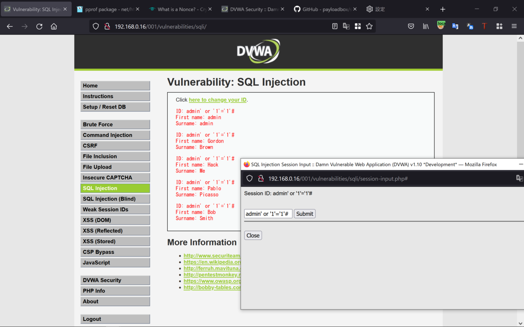Click shield icon in popup window address bar
Image resolution: width=524 pixels, height=327 pixels.
(x=249, y=178)
